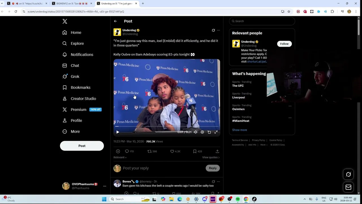362x204 pixels.
Task: Open more options on Bones reply
Action: pyautogui.click(x=218, y=182)
